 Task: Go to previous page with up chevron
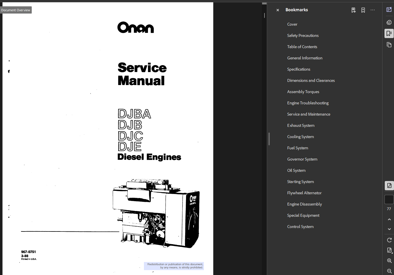click(389, 219)
